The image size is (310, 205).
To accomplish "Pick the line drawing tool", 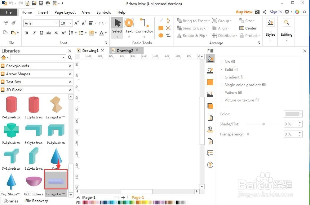I will click(161, 21).
